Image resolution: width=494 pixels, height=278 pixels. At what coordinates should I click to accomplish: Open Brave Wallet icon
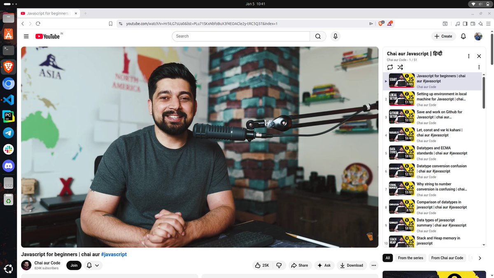click(x=473, y=23)
